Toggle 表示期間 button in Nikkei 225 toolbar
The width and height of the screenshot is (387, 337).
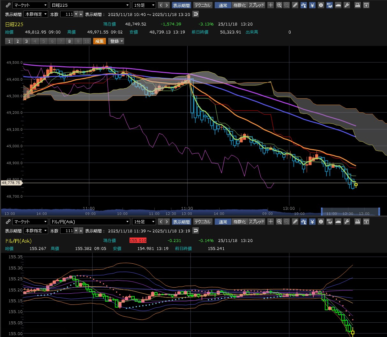(x=181, y=5)
